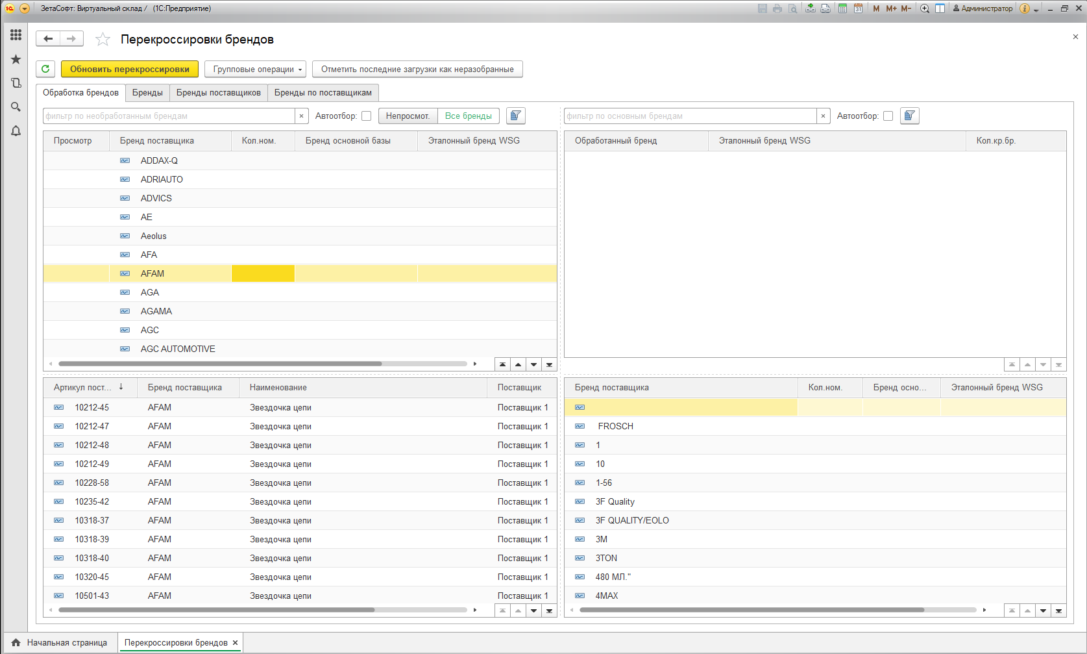Image resolution: width=1087 pixels, height=654 pixels.
Task: Open the Бренды поставщиков tab
Action: pyautogui.click(x=219, y=93)
